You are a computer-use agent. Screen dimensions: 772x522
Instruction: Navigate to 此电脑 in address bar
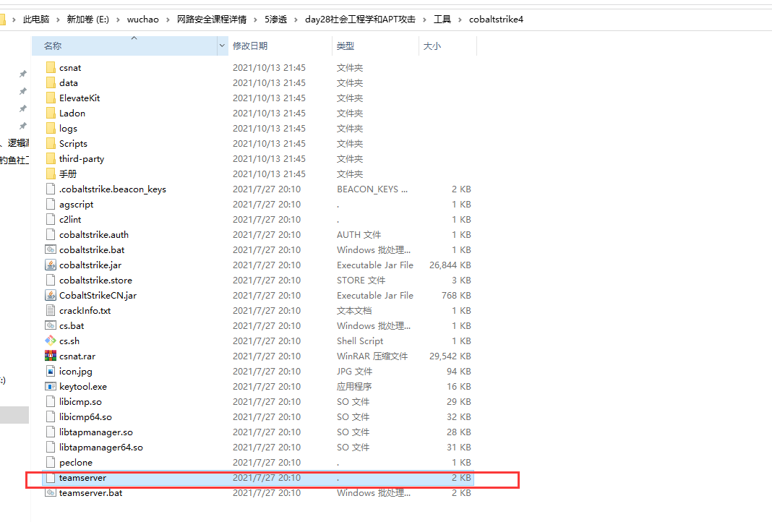pos(38,20)
